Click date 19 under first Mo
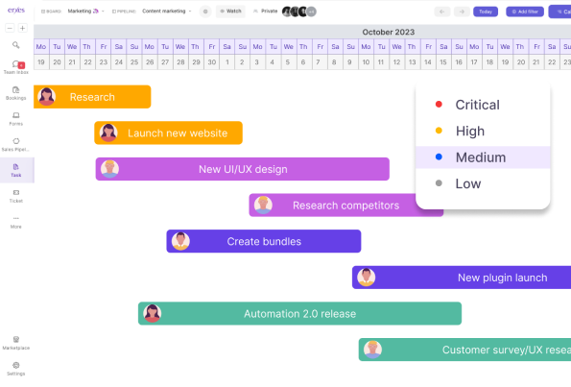This screenshot has height=387, width=571. point(41,62)
